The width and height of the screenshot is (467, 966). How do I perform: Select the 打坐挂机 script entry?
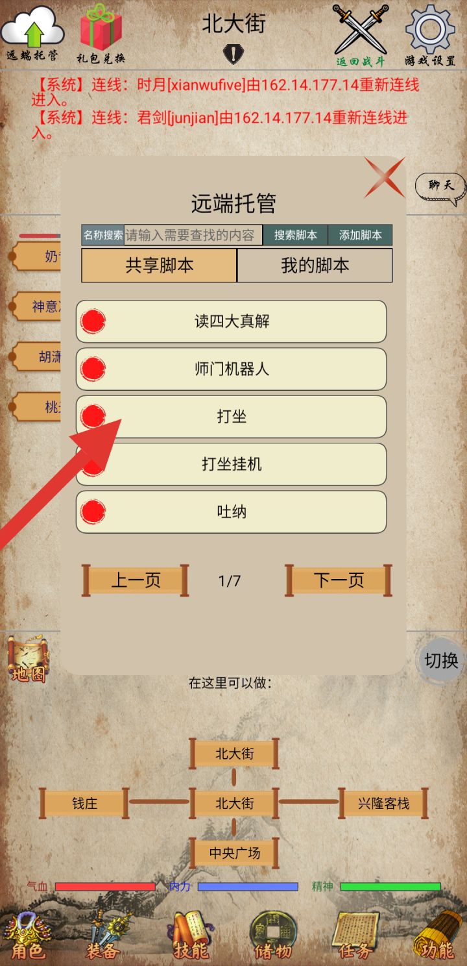[x=232, y=464]
